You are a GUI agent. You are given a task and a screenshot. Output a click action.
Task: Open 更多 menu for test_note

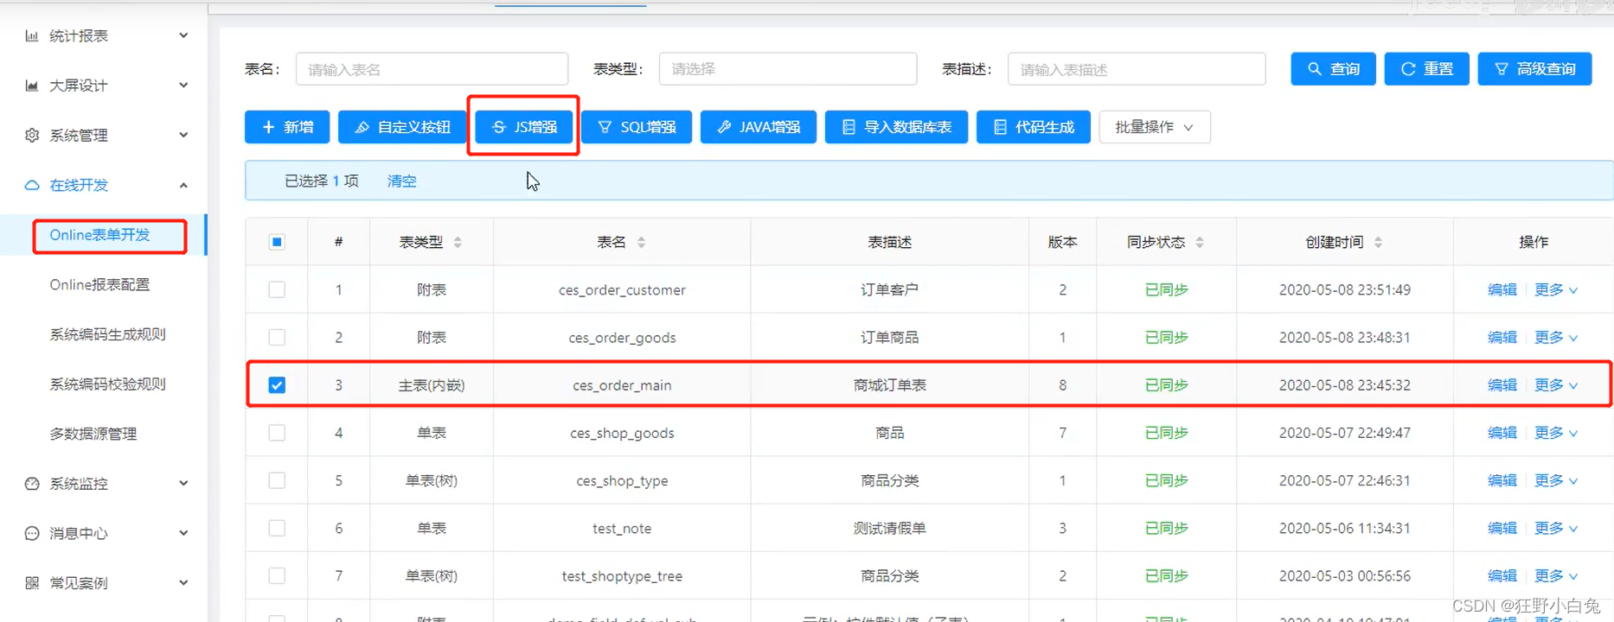coord(1556,528)
